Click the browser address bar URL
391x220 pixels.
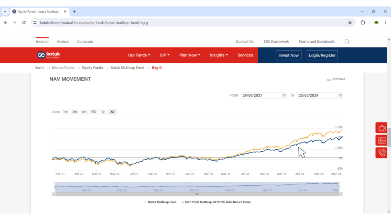[x=94, y=23]
